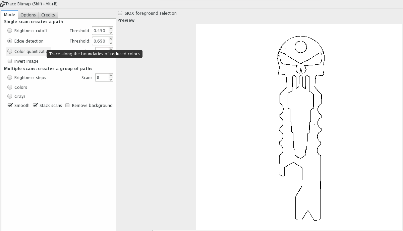The height and width of the screenshot is (231, 403).
Task: Select Edge detection radio button
Action: [10, 41]
